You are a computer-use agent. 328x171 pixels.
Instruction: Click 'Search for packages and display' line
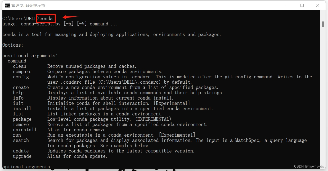tap(177, 140)
